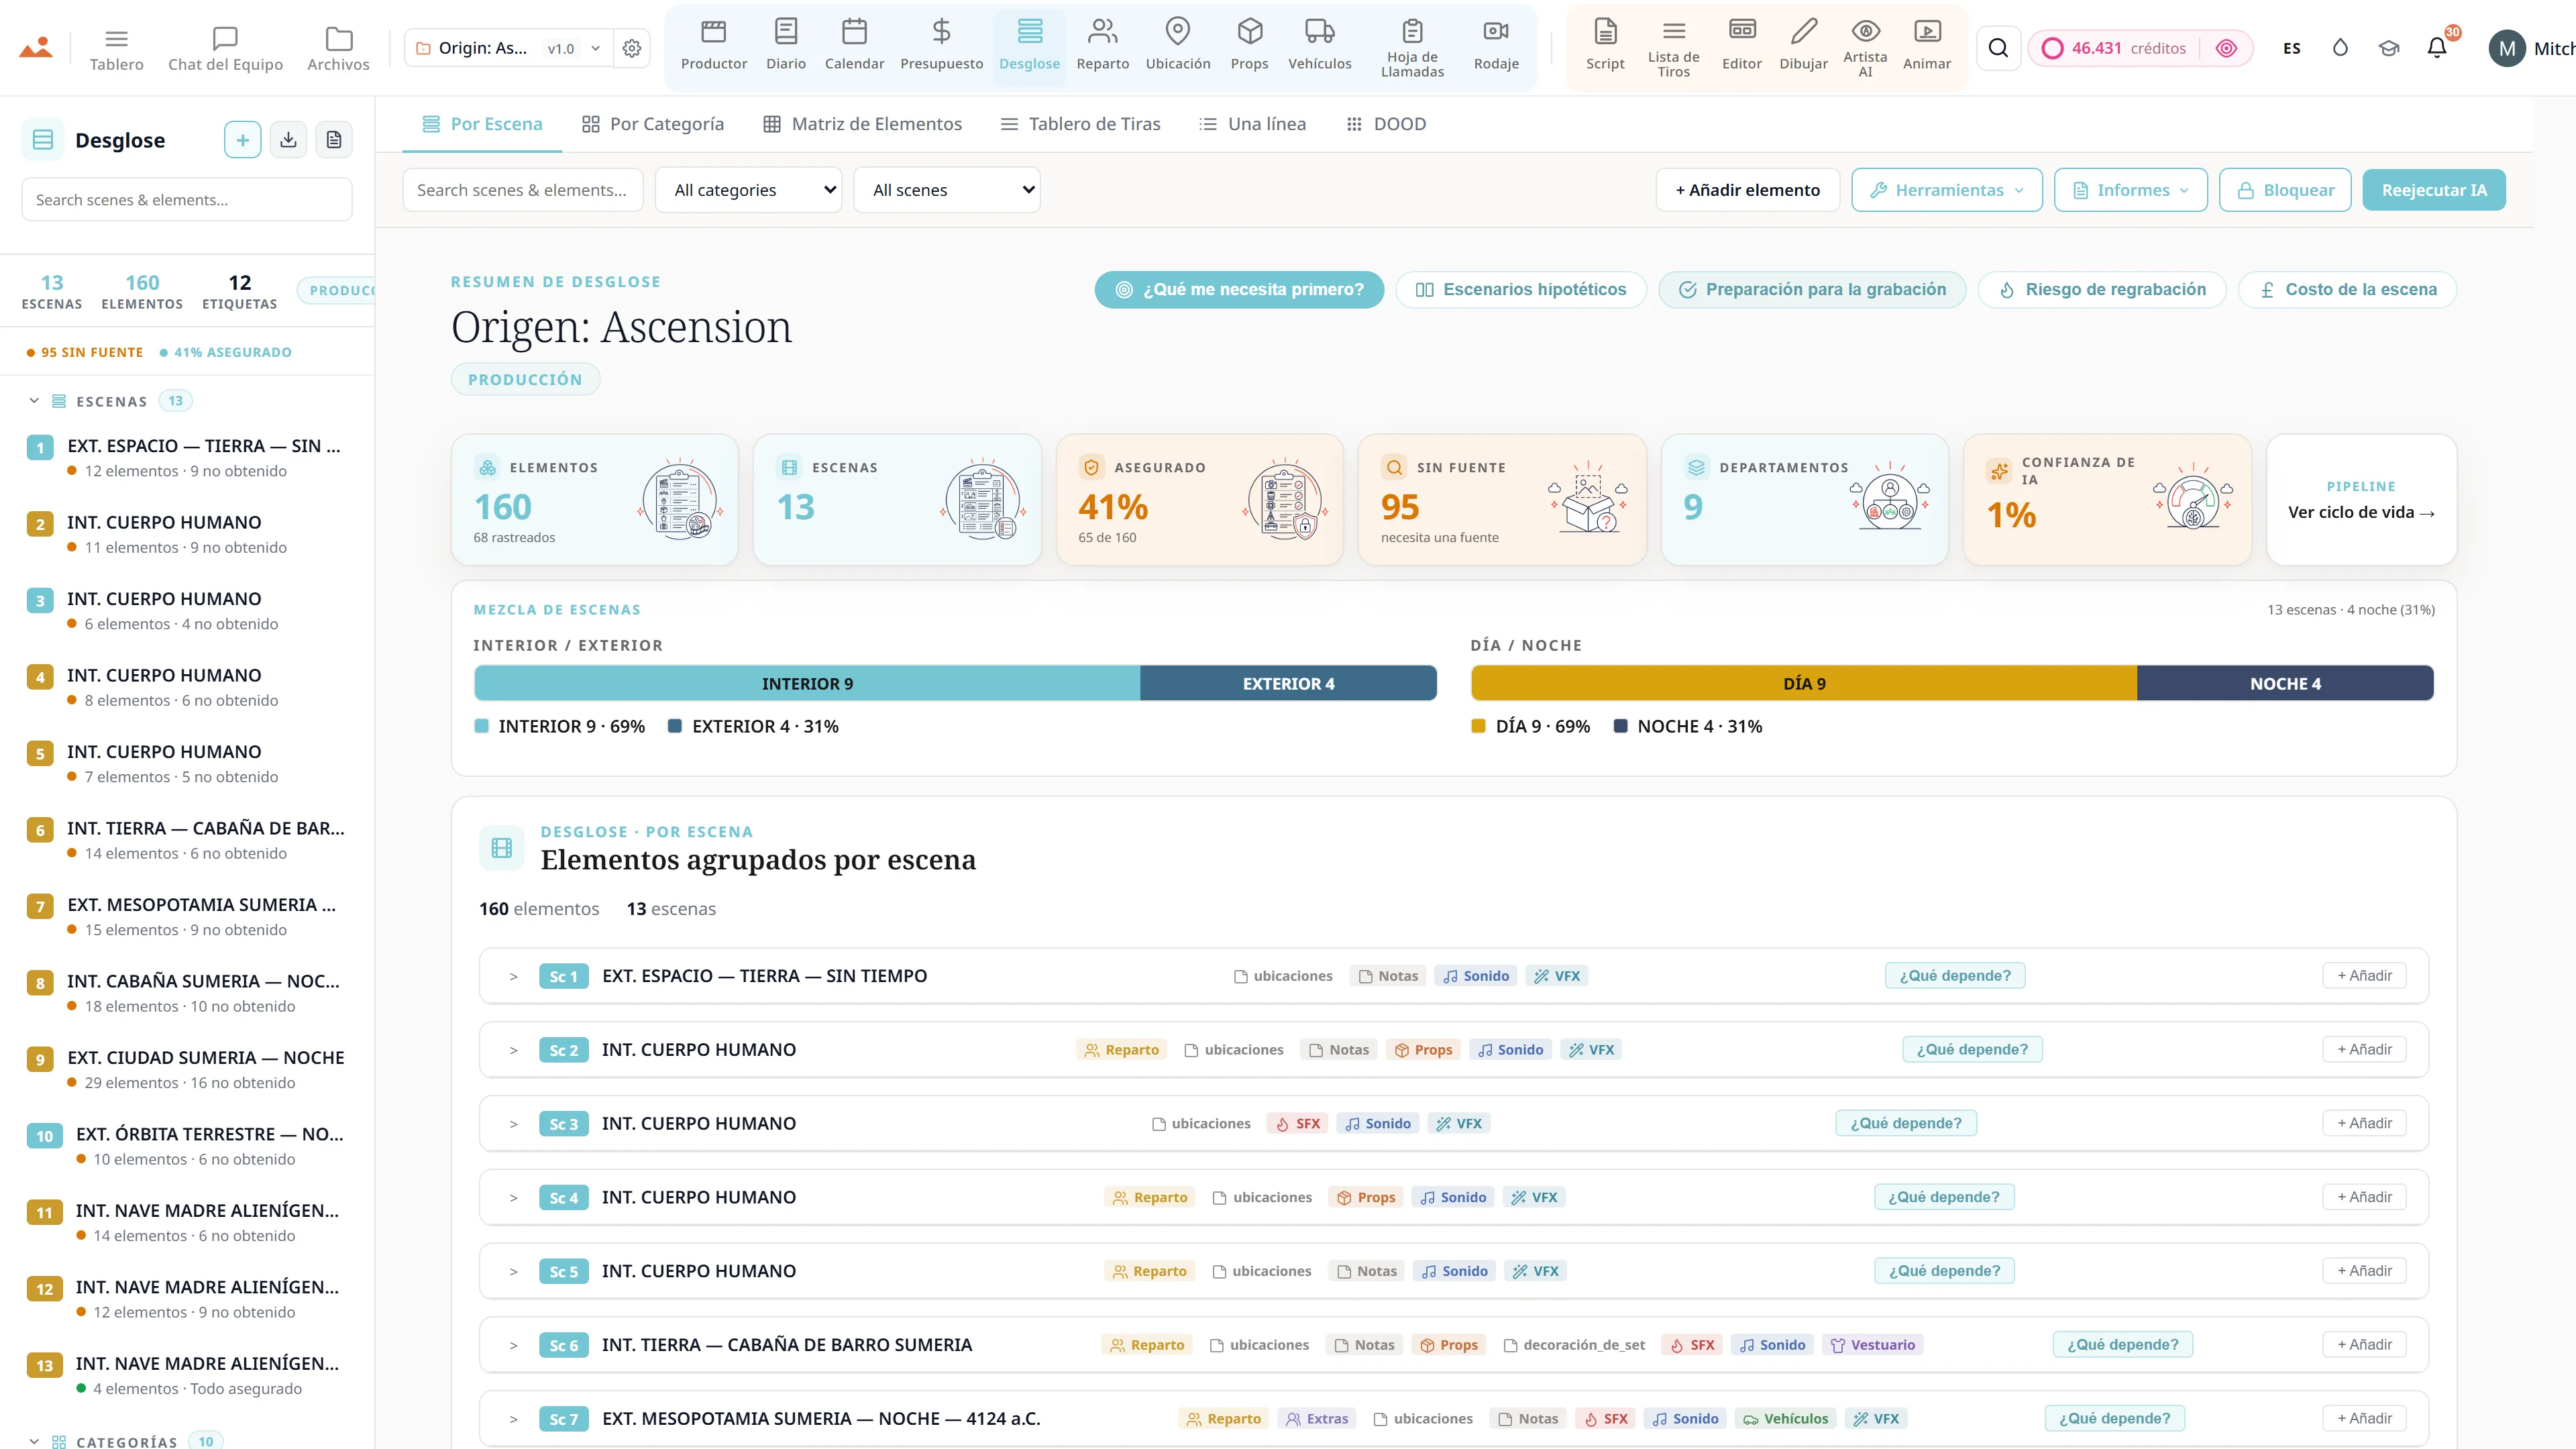Open the Lista de Tiros tool

point(1673,47)
